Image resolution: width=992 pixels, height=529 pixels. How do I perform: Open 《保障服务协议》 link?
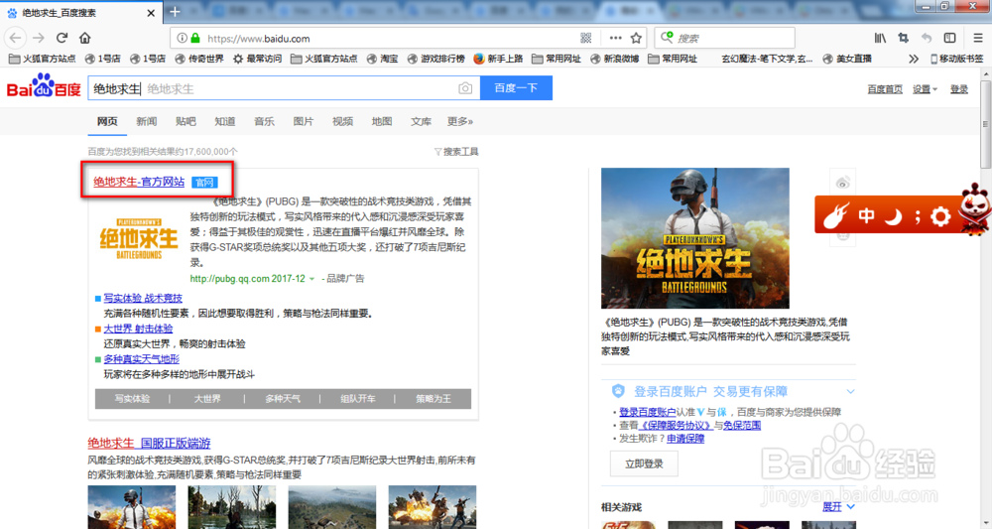click(x=676, y=425)
